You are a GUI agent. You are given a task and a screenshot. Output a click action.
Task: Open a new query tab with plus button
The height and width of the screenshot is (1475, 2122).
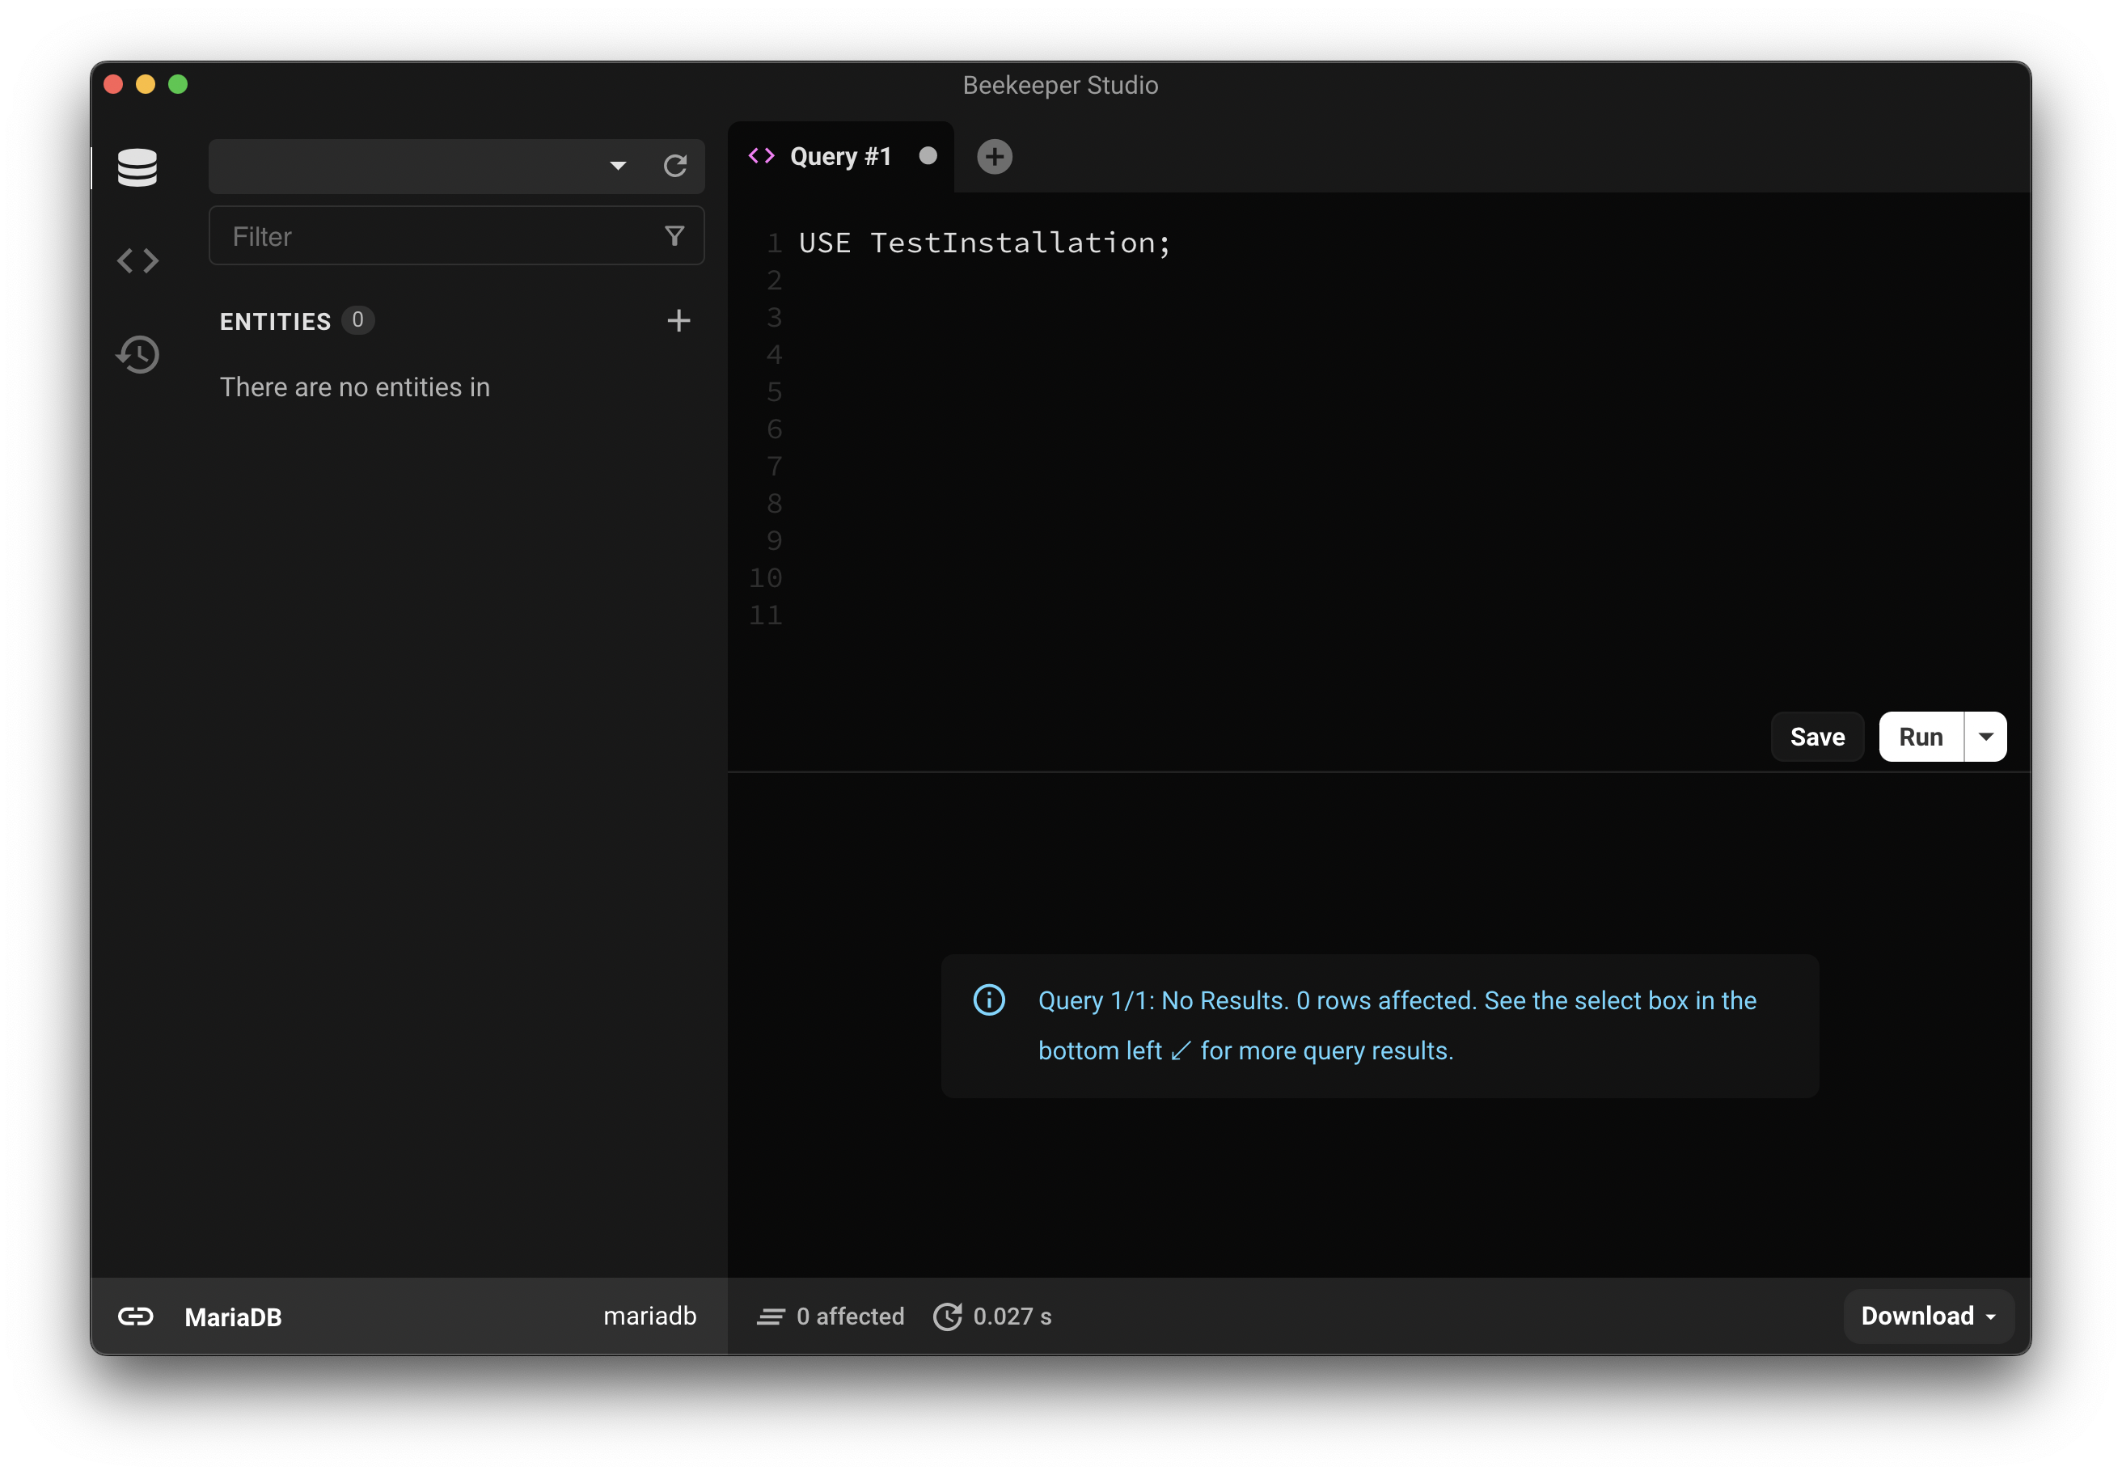tap(995, 156)
